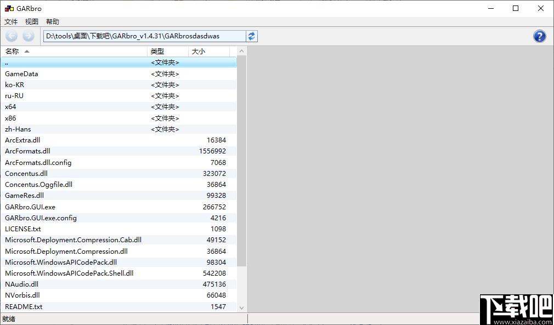Open the blue help question icon

point(539,36)
